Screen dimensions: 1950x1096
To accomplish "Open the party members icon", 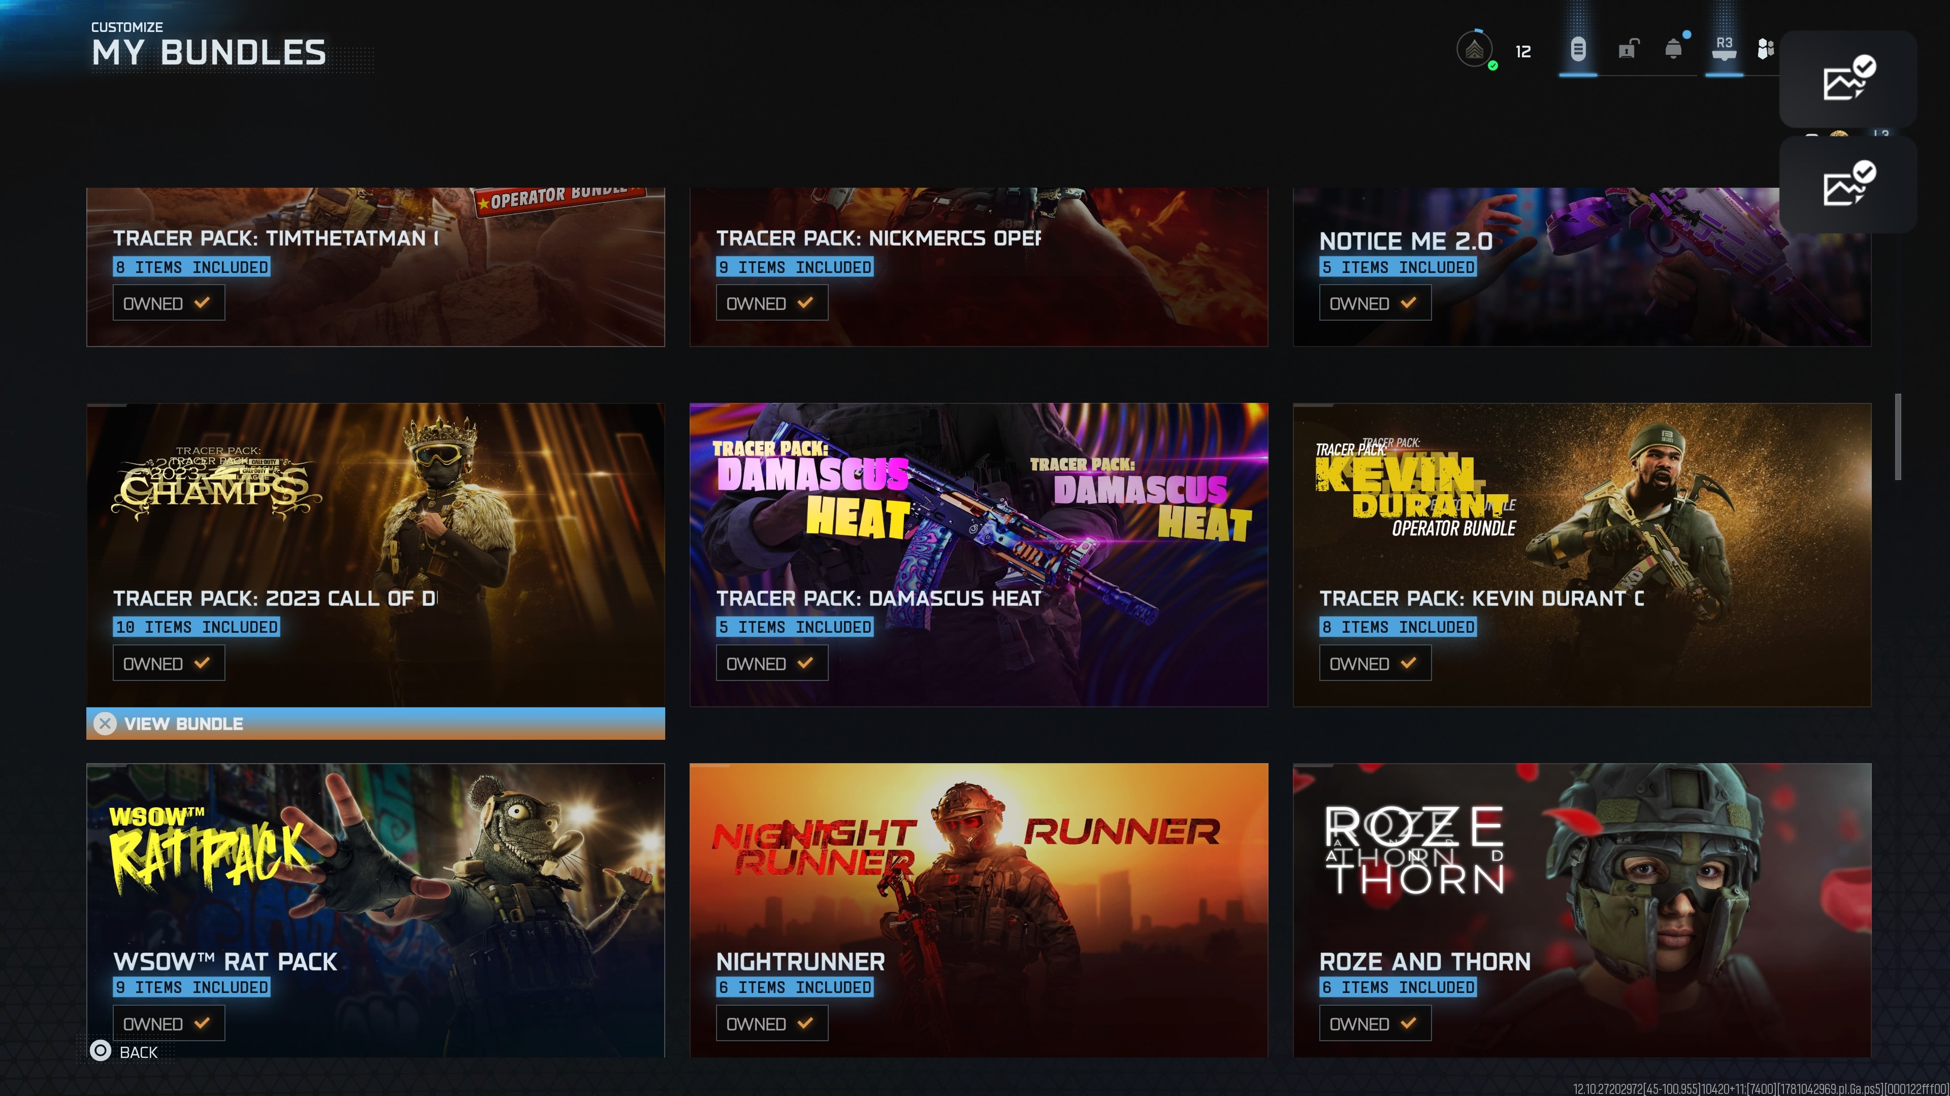I will point(1765,49).
